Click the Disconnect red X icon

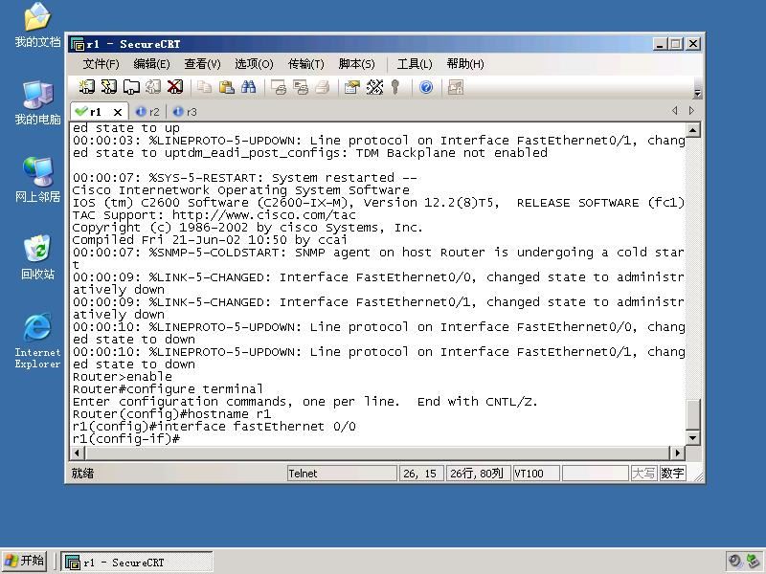pos(175,87)
